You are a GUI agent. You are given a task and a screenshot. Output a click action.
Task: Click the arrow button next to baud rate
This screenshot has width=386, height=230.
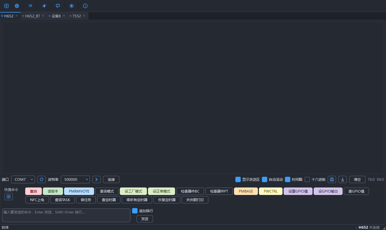click(x=96, y=179)
